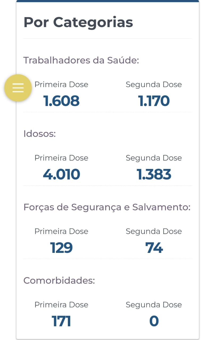Select the Por Categorias heading
The height and width of the screenshot is (340, 215).
coord(78,22)
